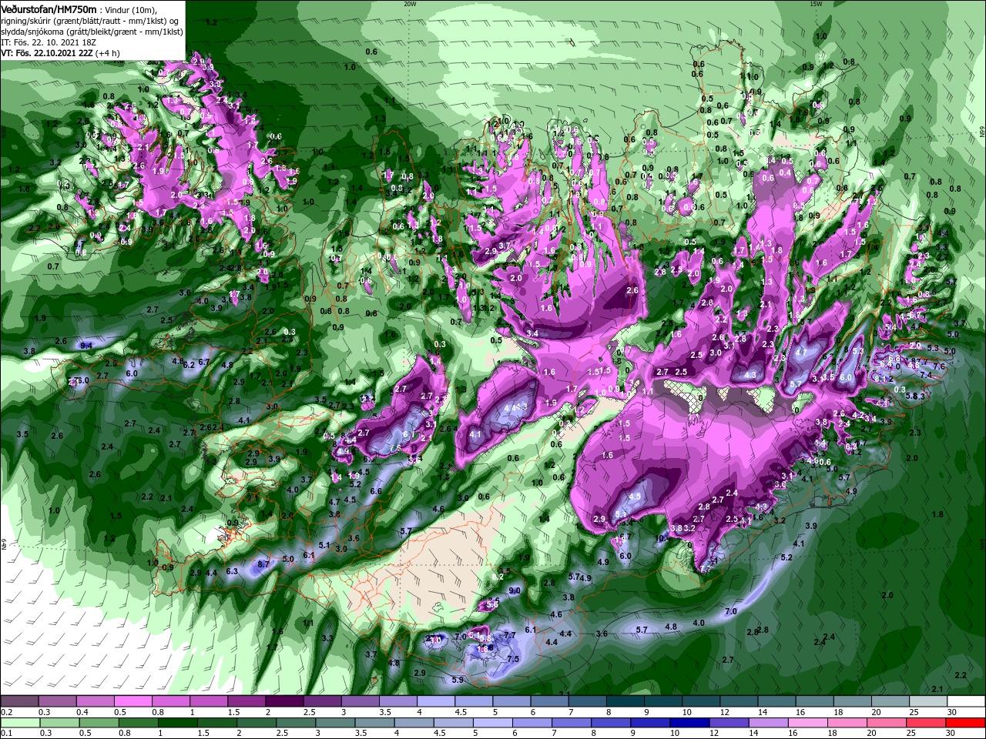
Task: Click the 10.4 precipitation value on map
Action: point(662,538)
